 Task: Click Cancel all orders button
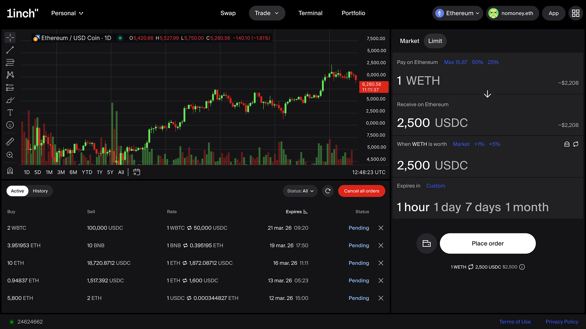tap(361, 191)
